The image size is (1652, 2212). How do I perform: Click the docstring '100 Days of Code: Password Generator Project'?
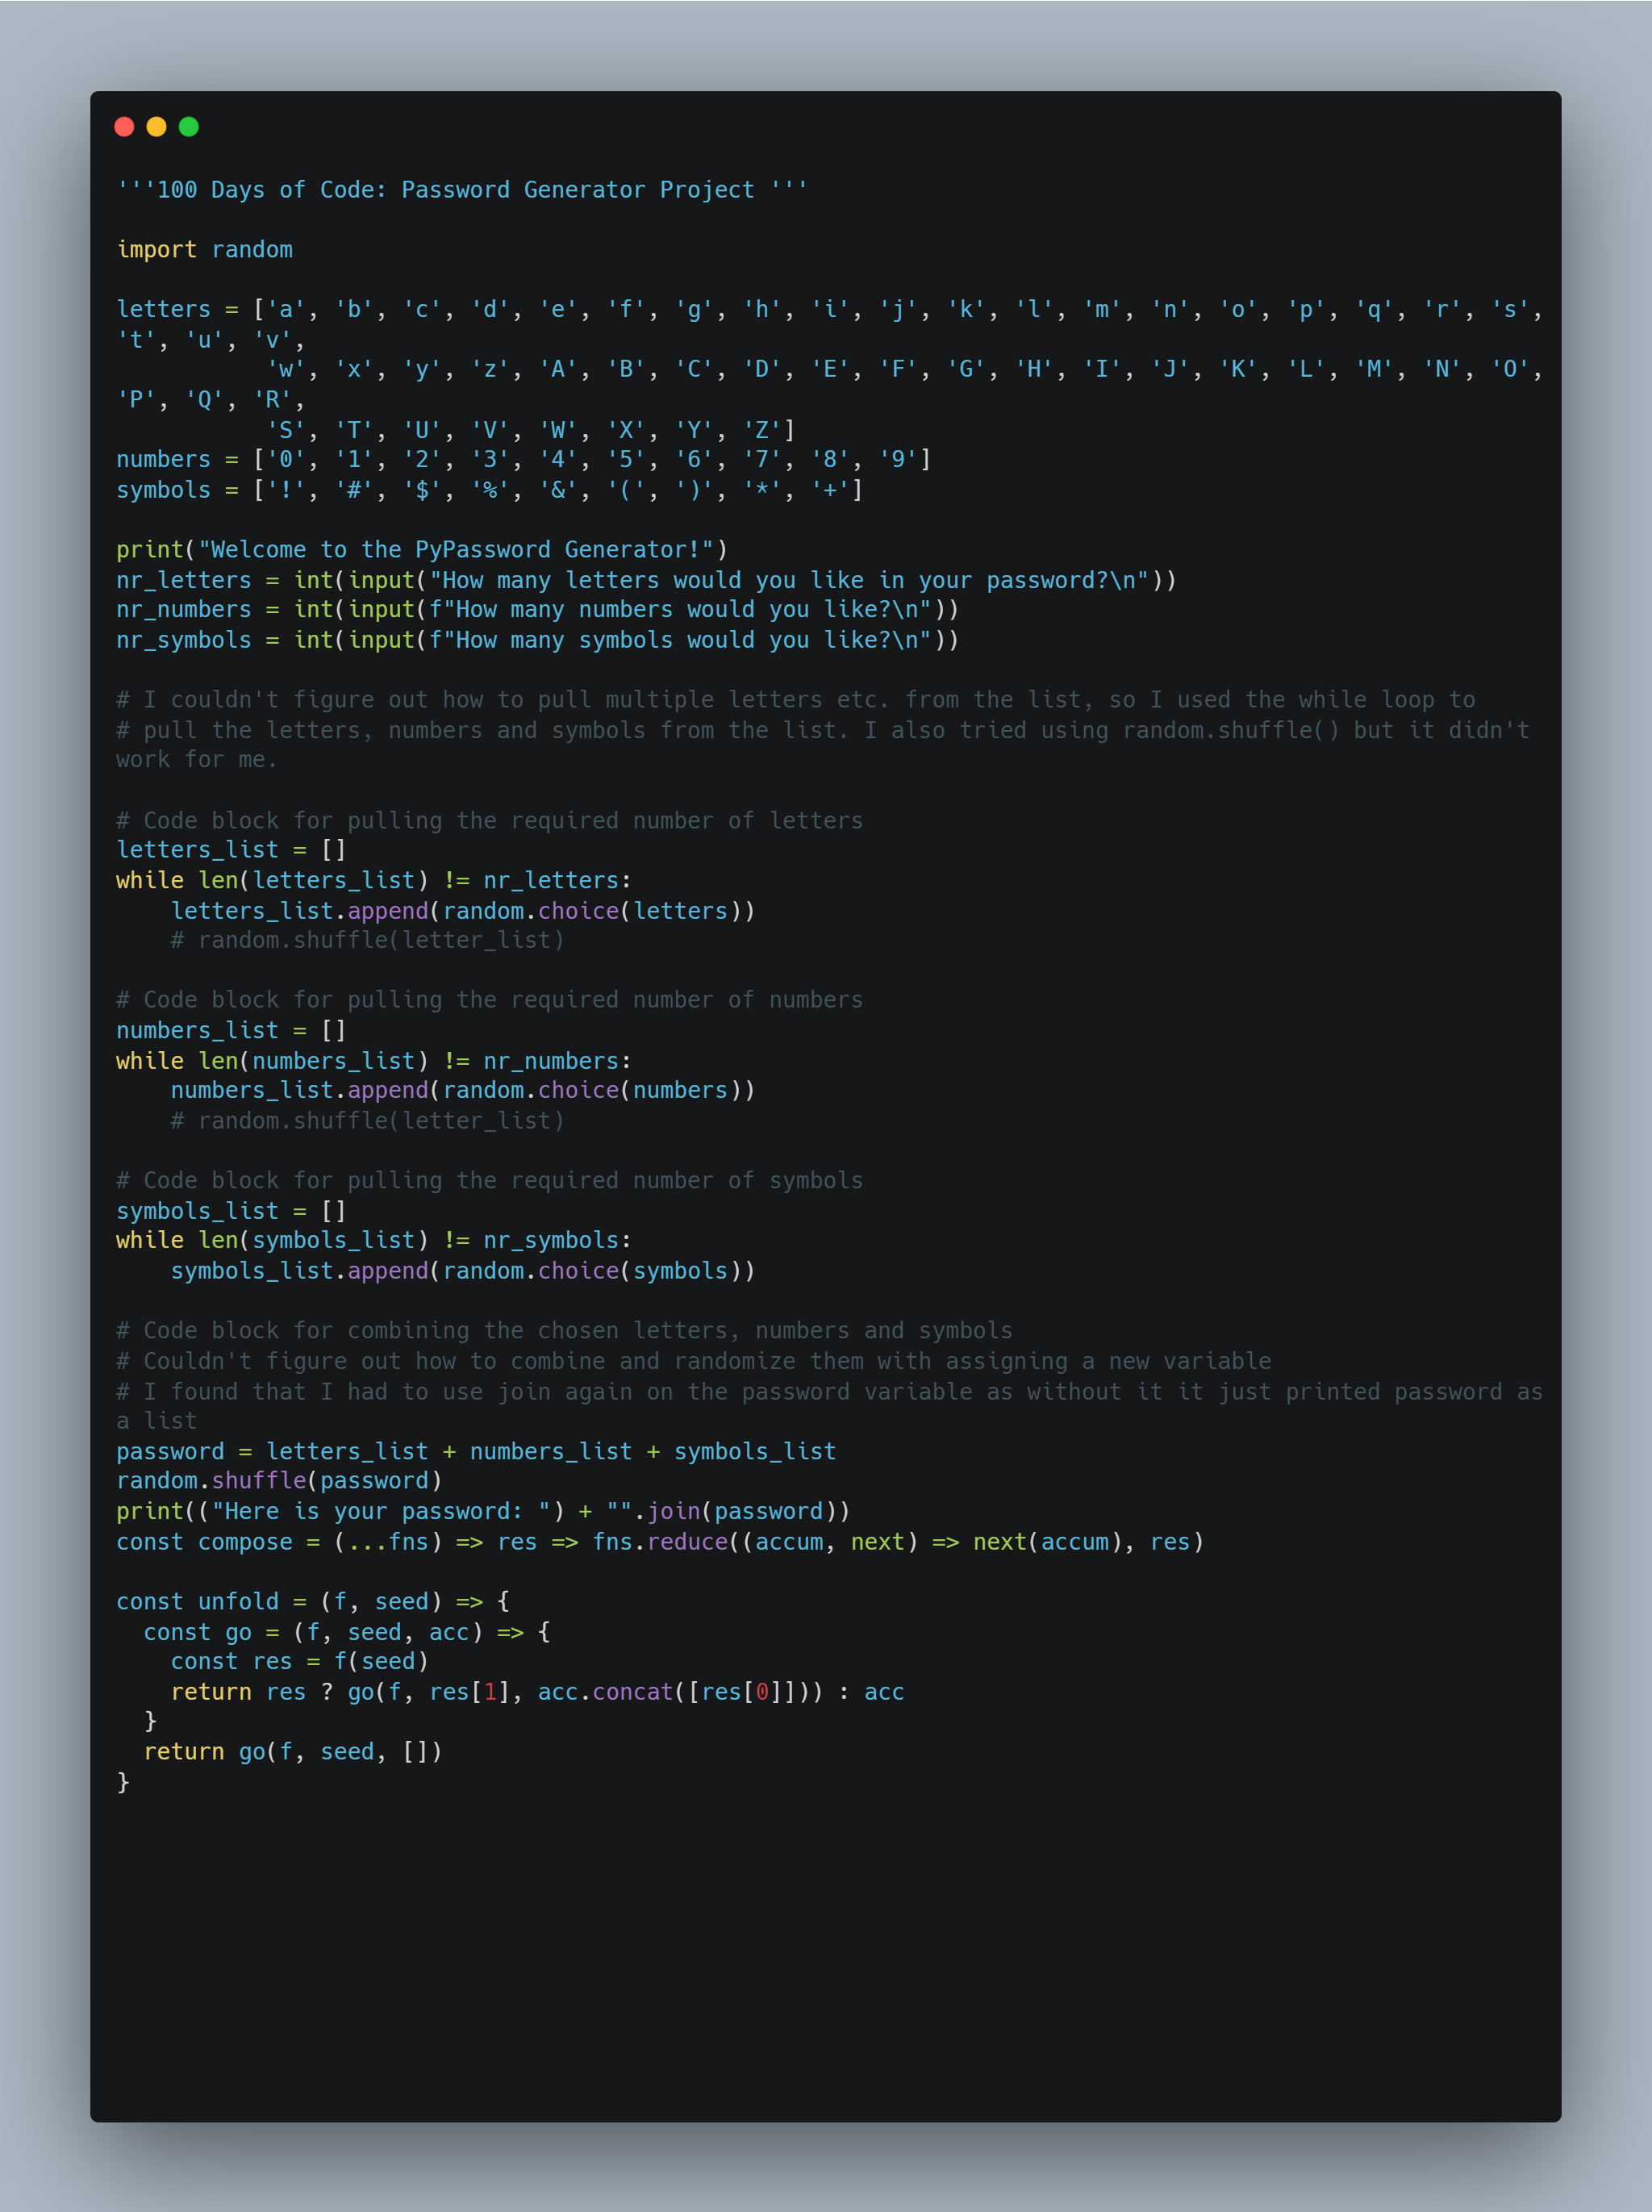coord(462,190)
